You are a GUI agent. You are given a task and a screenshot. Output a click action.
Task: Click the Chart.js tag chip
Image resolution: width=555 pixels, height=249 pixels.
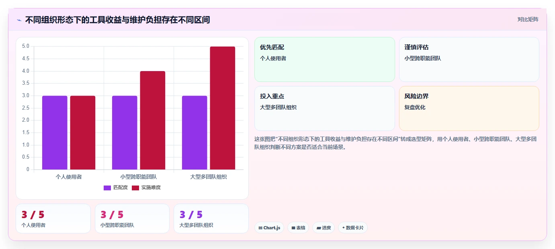[x=269, y=228]
